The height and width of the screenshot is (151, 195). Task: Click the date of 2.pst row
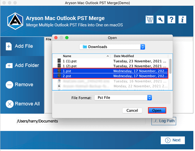(140, 76)
